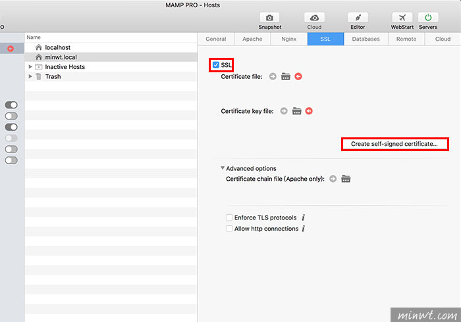
Task: Expand the Inactive Hosts group
Action: pyautogui.click(x=30, y=67)
